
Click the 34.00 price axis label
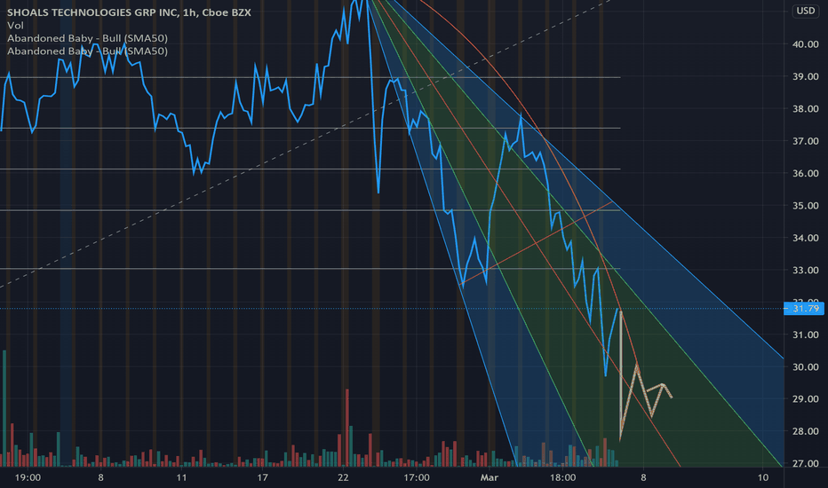tap(805, 238)
